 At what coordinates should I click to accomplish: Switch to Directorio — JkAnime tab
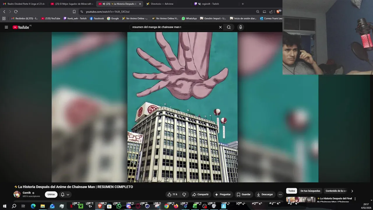[x=168, y=4]
